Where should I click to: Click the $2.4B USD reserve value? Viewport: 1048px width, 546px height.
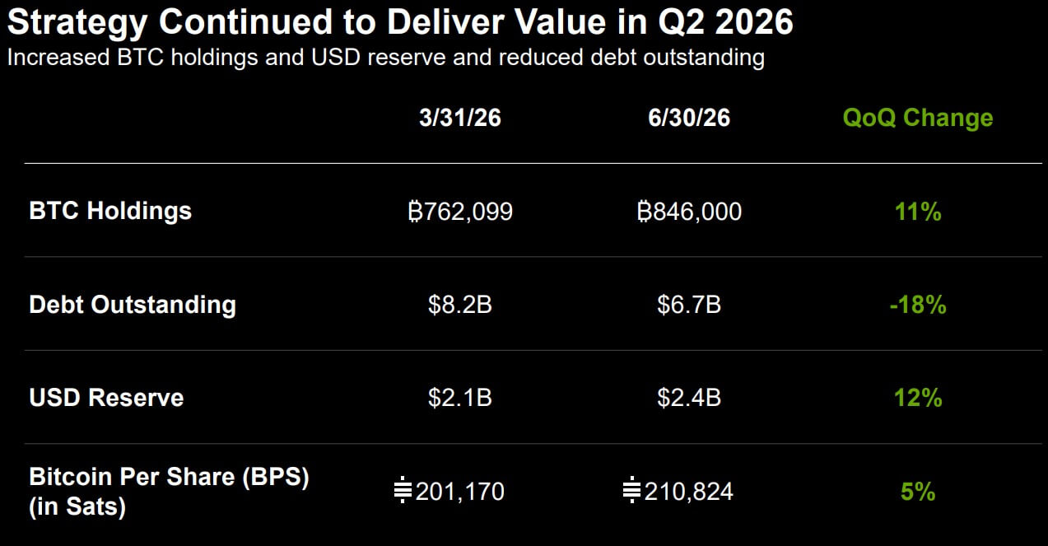click(x=689, y=399)
